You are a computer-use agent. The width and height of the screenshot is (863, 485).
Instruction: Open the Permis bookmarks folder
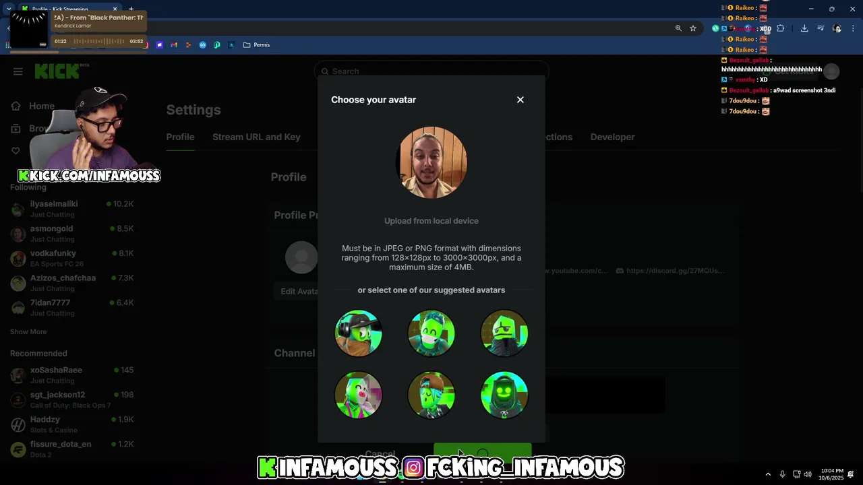pyautogui.click(x=256, y=45)
